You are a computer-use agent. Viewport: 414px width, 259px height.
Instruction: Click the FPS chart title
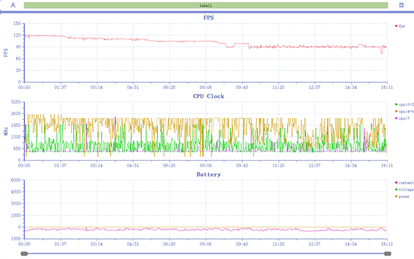click(208, 18)
